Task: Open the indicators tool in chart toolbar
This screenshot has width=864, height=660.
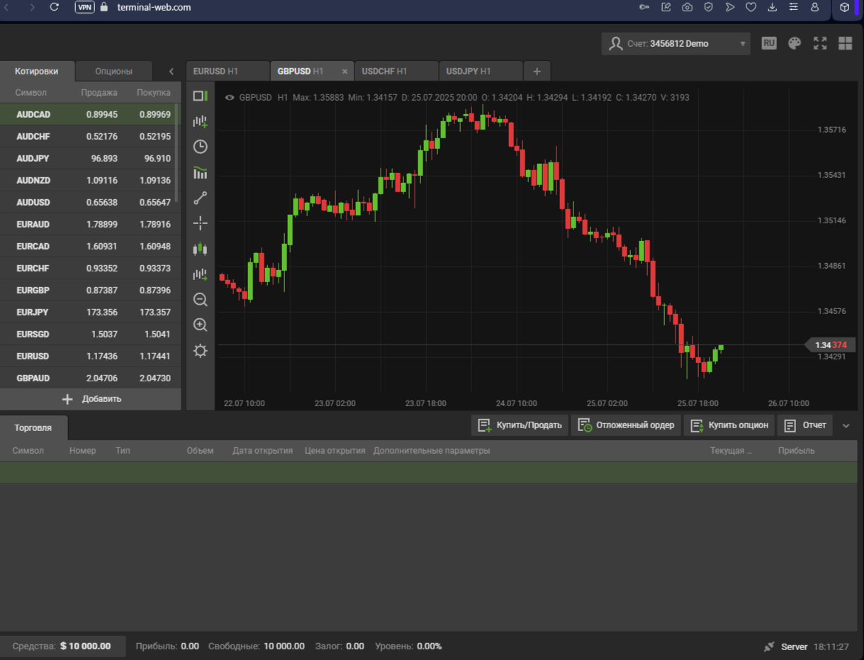Action: (201, 172)
